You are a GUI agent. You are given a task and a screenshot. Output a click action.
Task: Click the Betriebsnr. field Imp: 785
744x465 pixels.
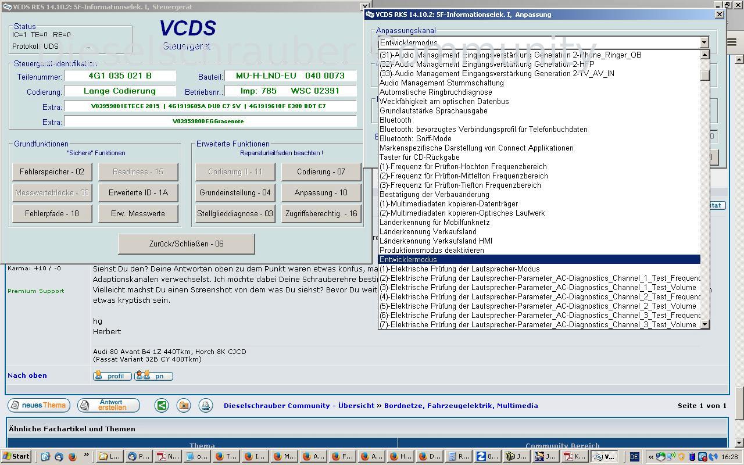tap(290, 91)
